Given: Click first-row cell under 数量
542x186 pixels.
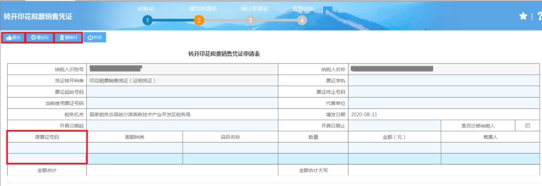Looking at the screenshot, I should [313, 147].
